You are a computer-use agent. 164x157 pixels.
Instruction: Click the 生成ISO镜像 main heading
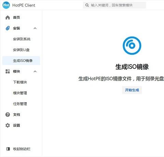coord(132,67)
